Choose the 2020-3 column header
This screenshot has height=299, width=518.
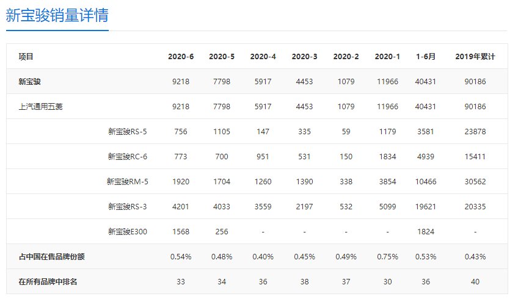point(304,57)
